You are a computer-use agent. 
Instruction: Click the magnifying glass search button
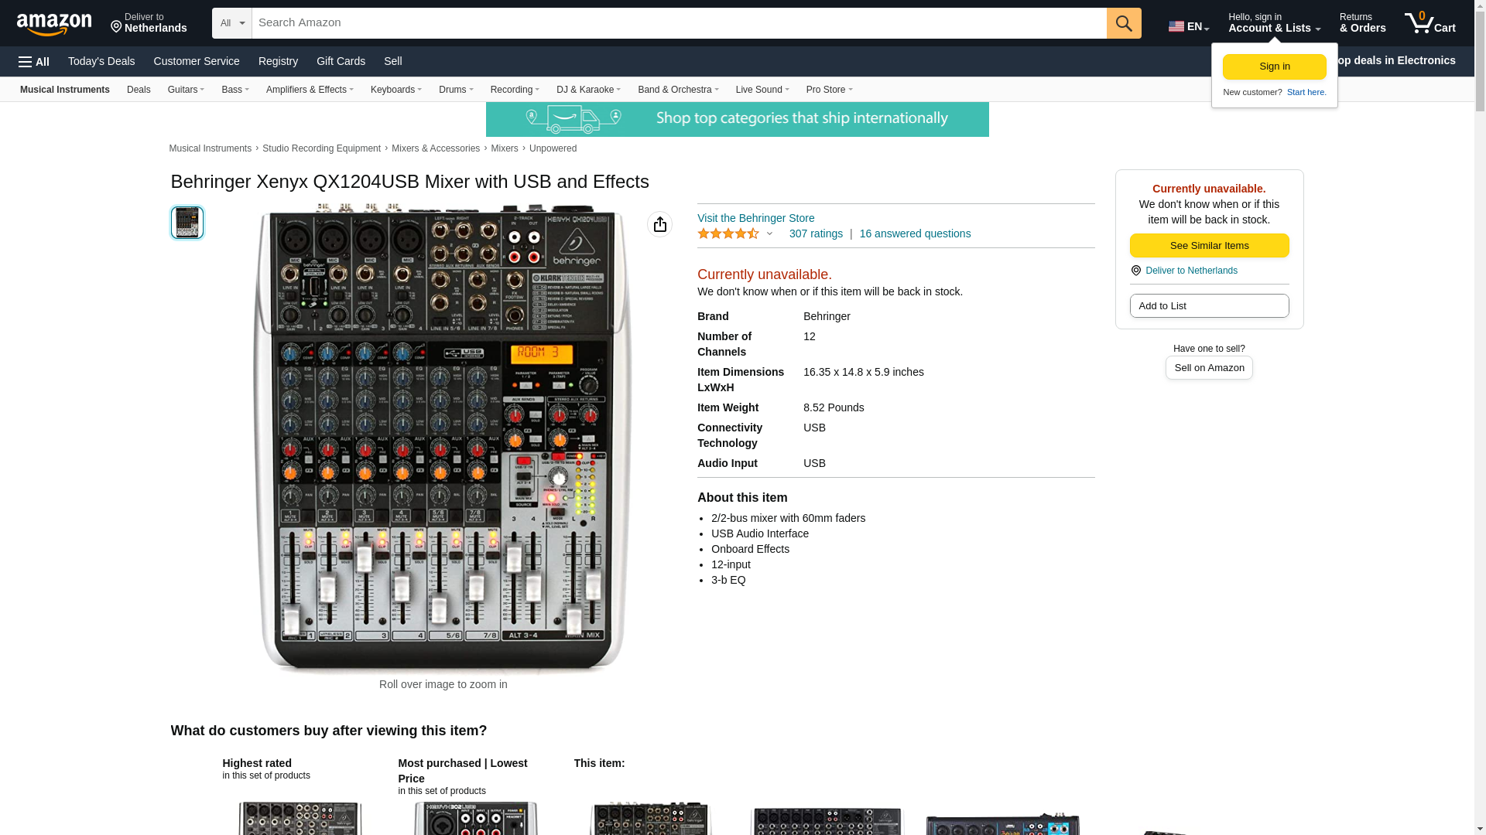[x=1124, y=23]
